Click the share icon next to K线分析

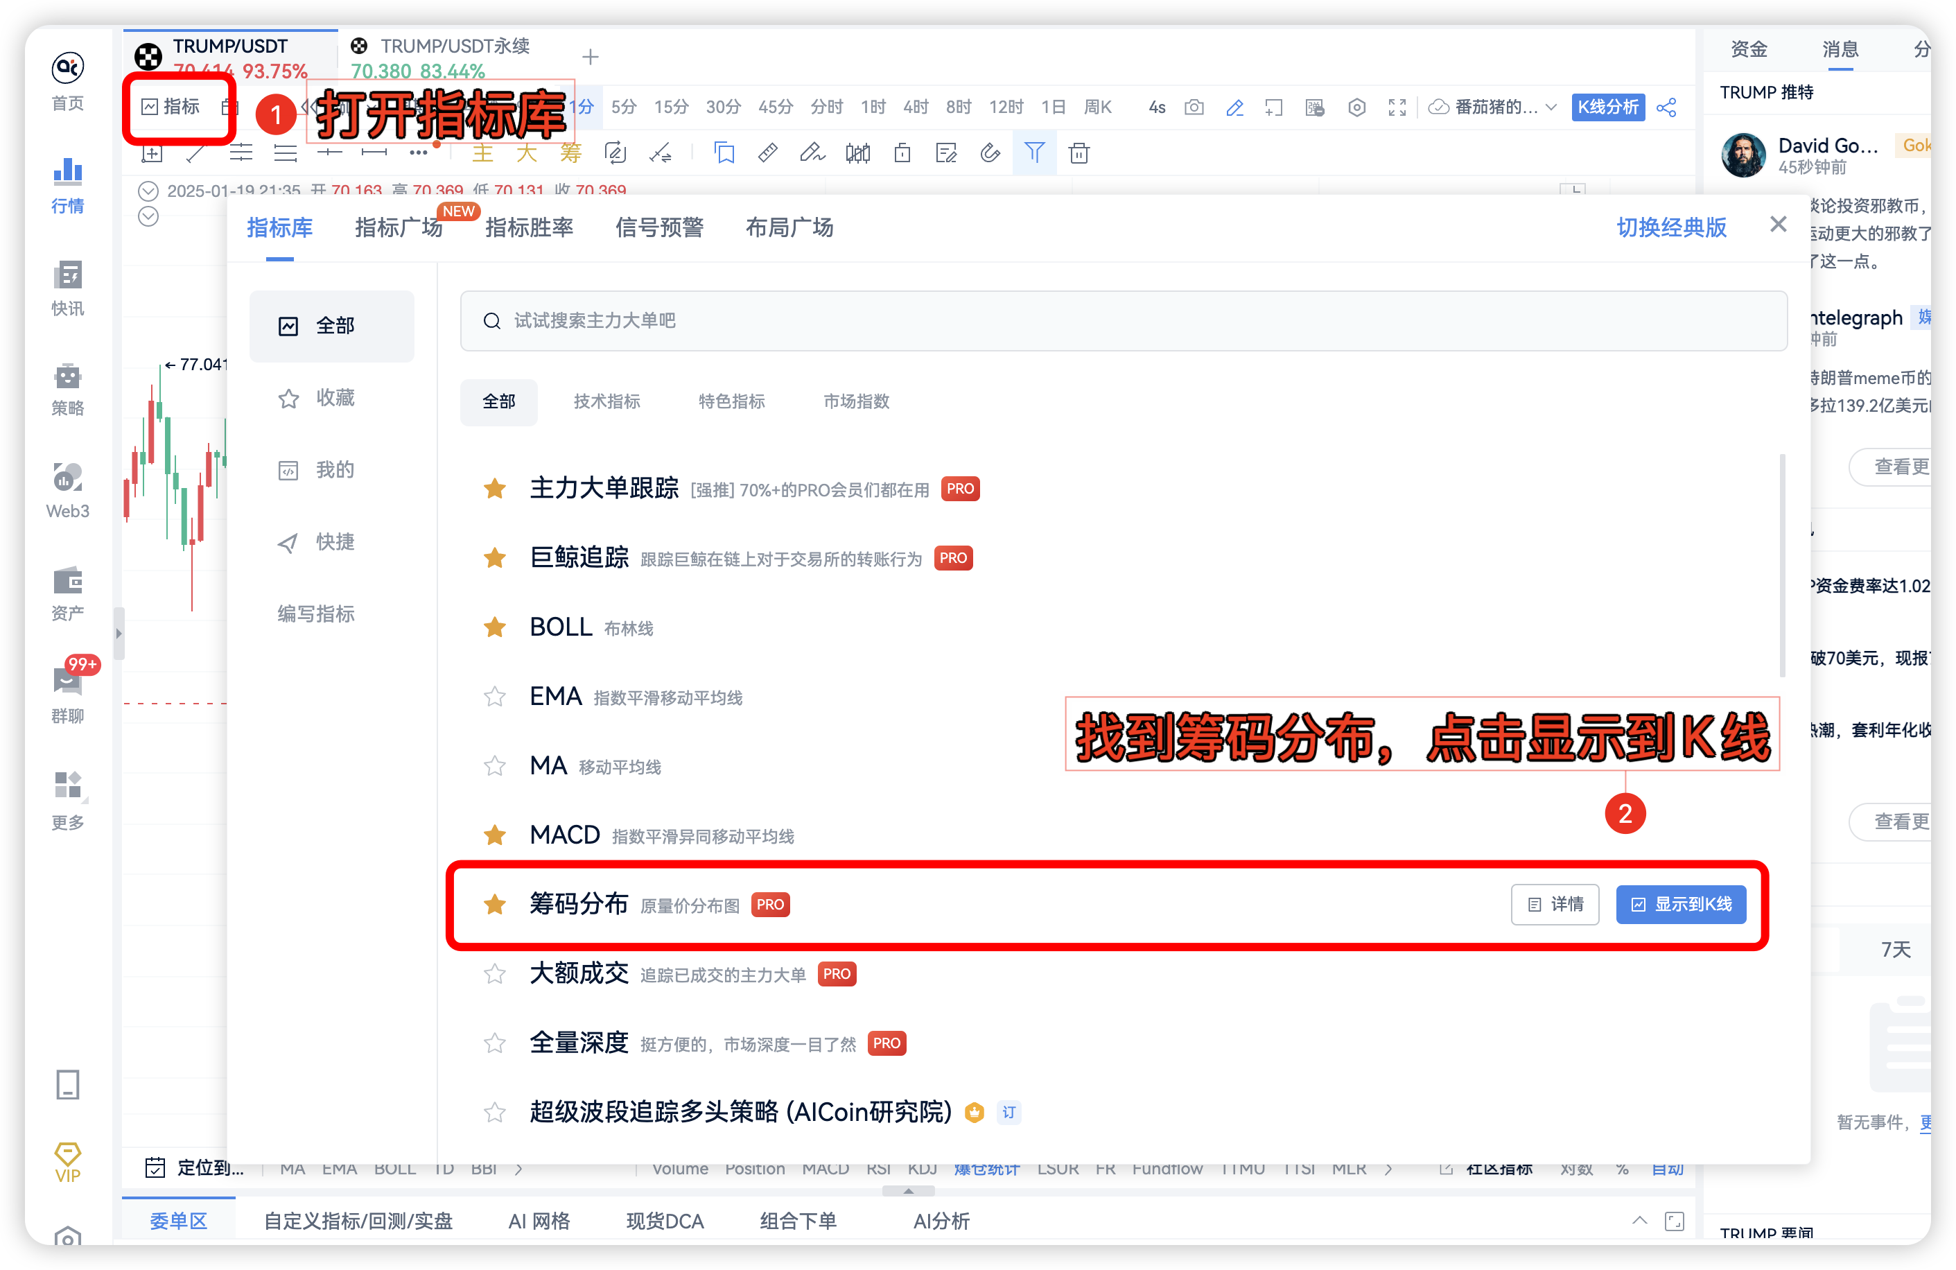click(x=1666, y=107)
